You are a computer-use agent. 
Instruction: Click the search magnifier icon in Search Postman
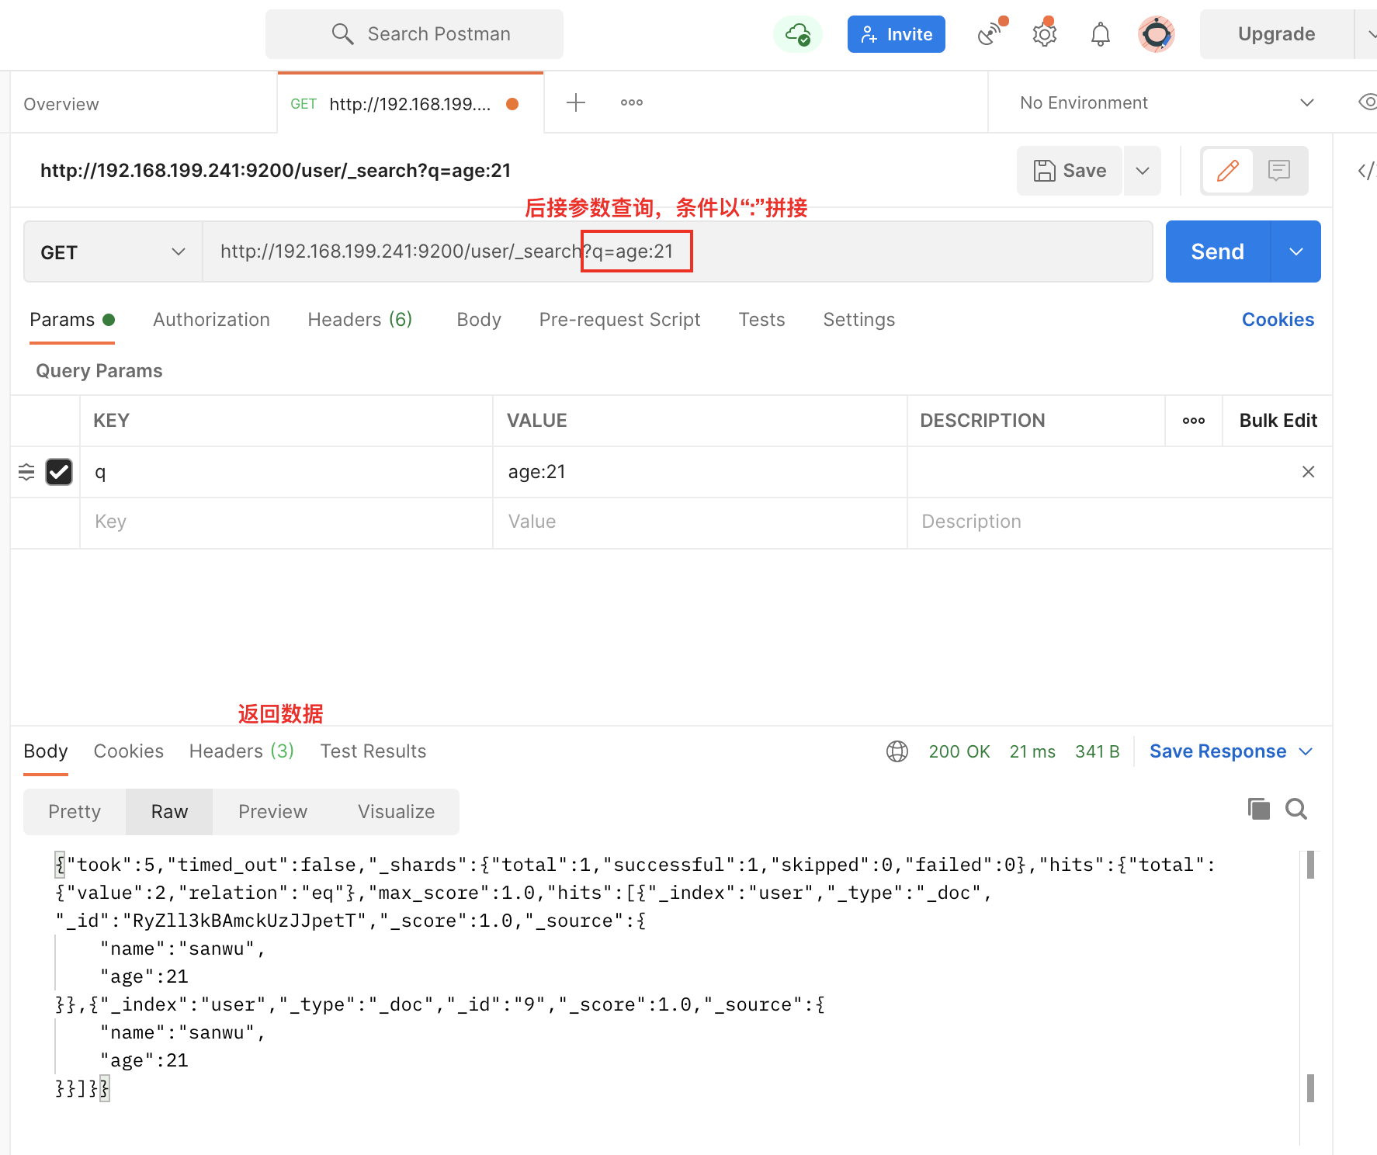[342, 34]
